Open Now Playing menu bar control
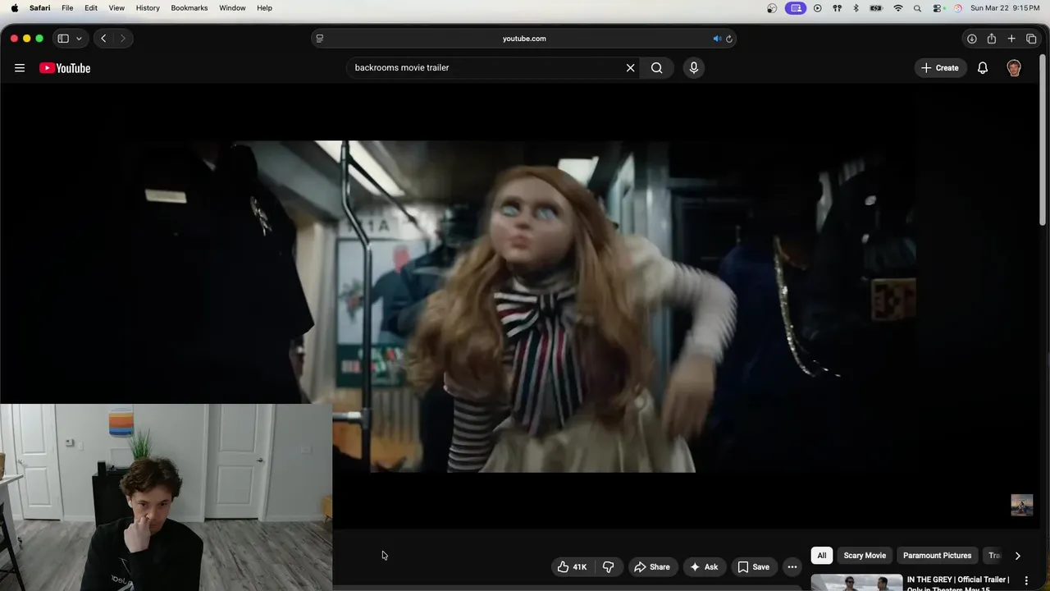This screenshot has height=591, width=1050. [817, 8]
